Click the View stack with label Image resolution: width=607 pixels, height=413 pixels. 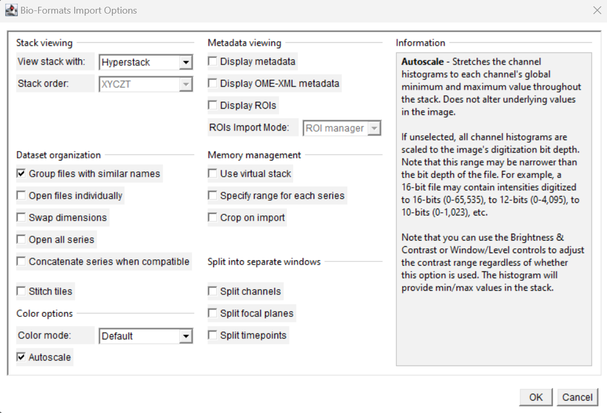point(51,62)
